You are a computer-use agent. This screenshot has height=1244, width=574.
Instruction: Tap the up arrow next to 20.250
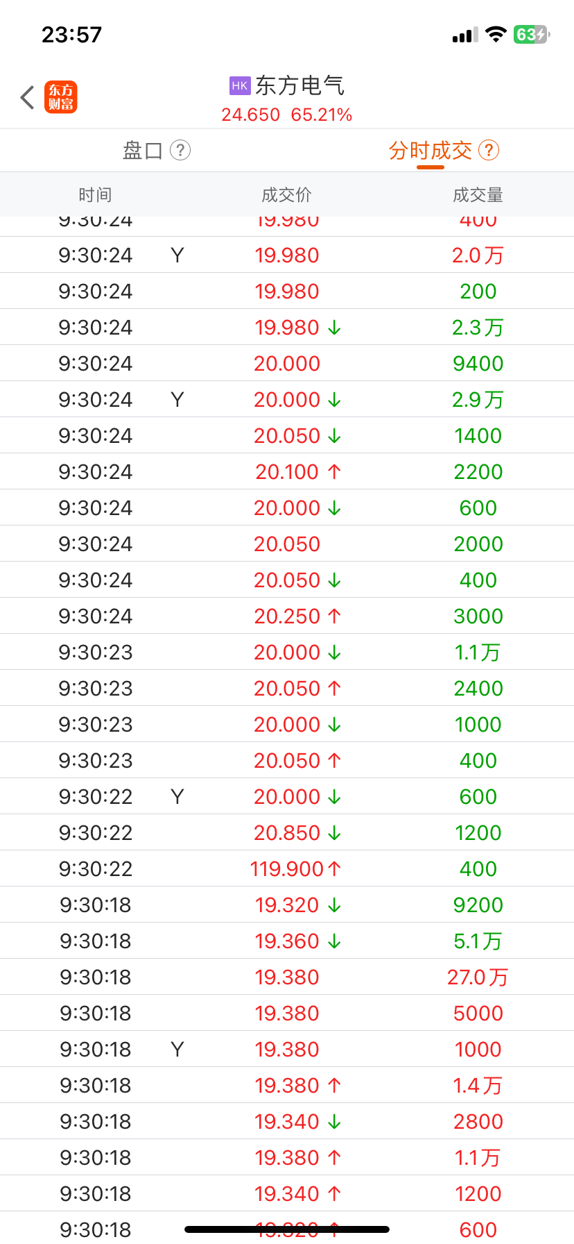point(334,616)
